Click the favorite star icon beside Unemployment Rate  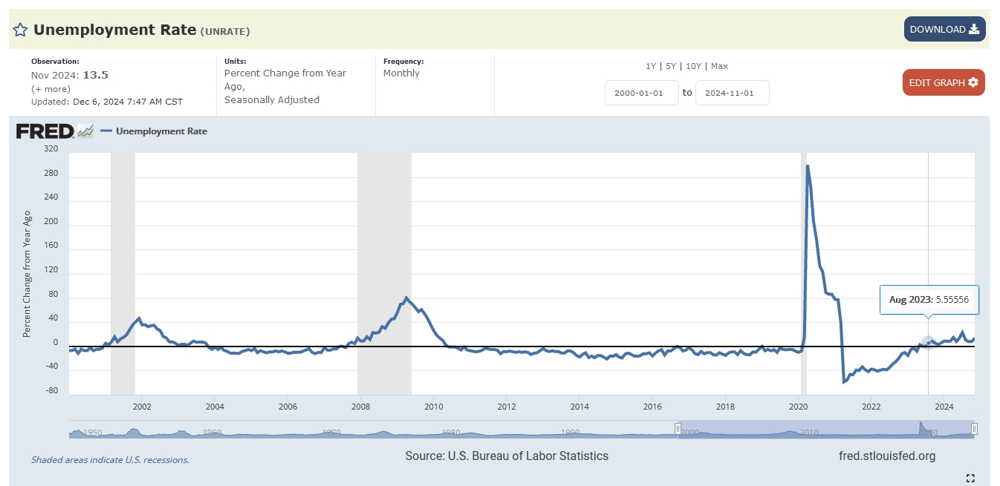pyautogui.click(x=20, y=30)
